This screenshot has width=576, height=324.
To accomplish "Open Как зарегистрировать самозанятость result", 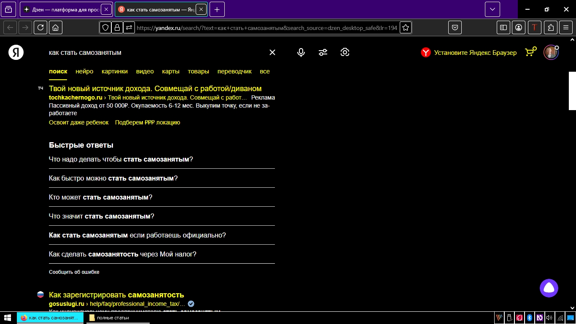I will pos(116,295).
